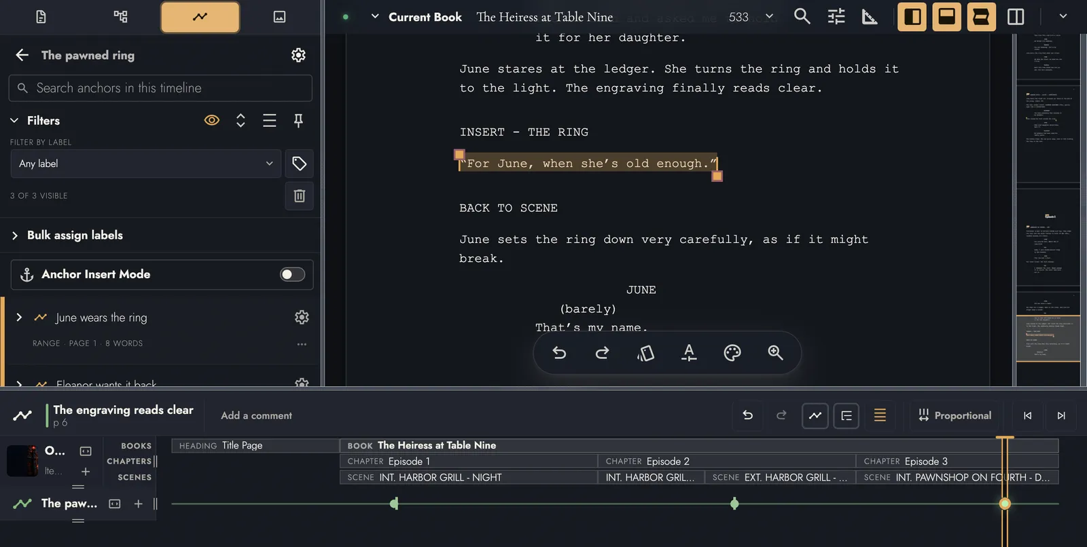This screenshot has width=1087, height=547.
Task: Open the Any label dropdown
Action: [146, 164]
